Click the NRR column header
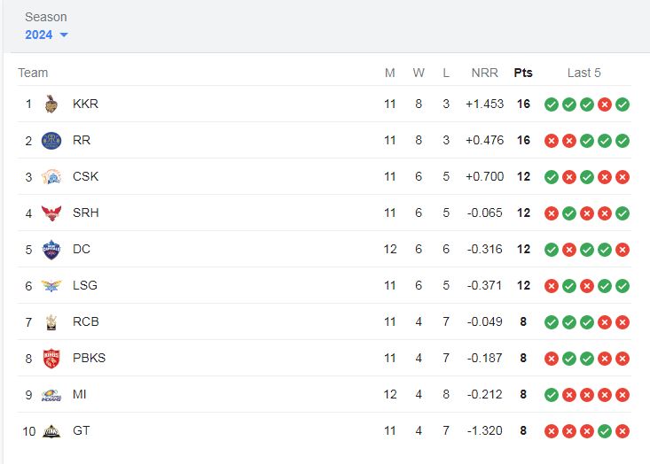This screenshot has width=650, height=464. coord(484,73)
